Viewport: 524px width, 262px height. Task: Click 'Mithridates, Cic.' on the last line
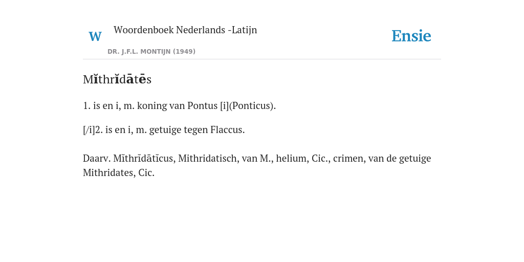[x=119, y=173]
